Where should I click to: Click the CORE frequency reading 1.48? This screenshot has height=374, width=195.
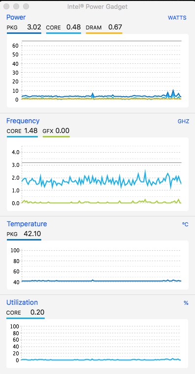tap(30, 131)
